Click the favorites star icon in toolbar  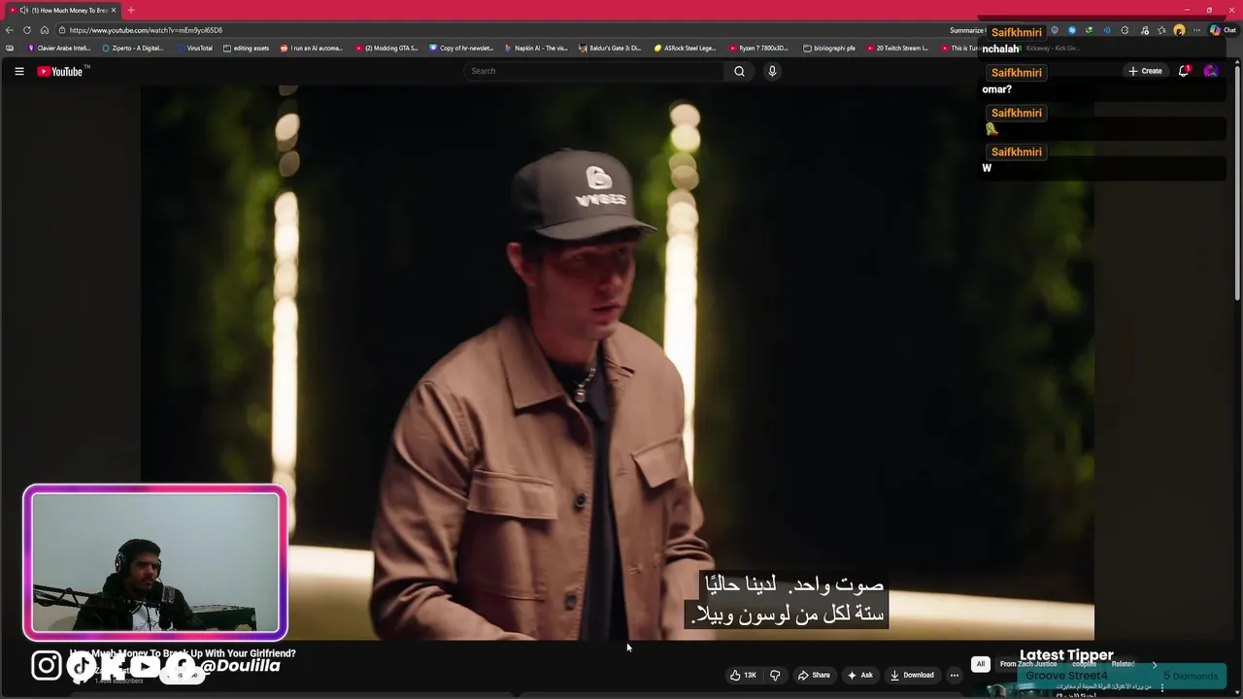[1161, 30]
